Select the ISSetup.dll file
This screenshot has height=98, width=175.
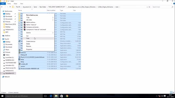[x=24, y=55]
